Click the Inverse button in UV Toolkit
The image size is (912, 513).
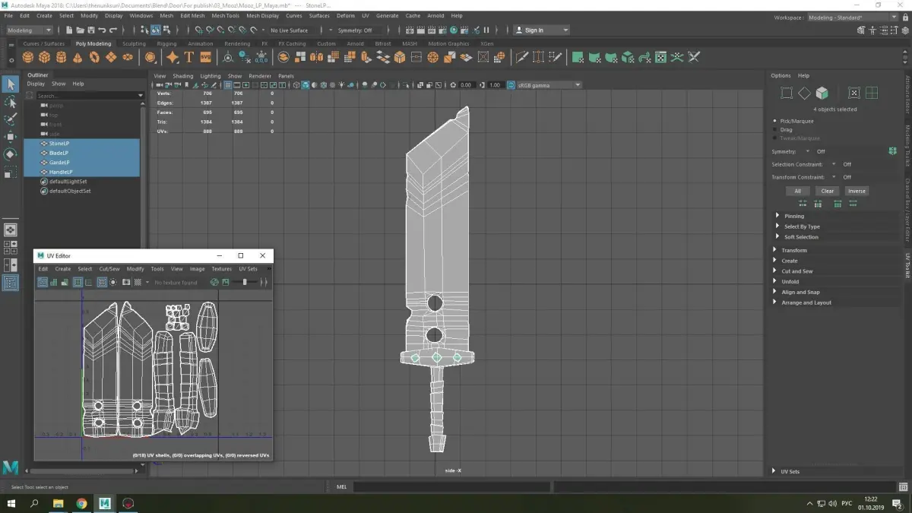click(857, 191)
